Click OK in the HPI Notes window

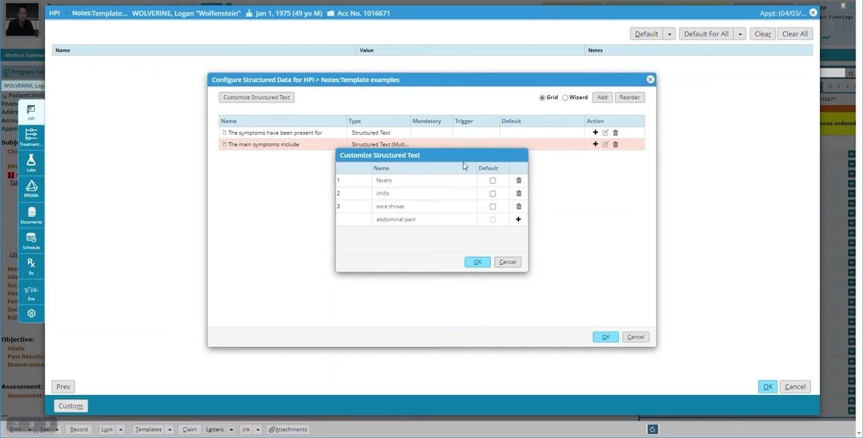[767, 387]
